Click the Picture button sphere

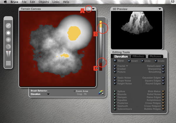click(115, 72)
